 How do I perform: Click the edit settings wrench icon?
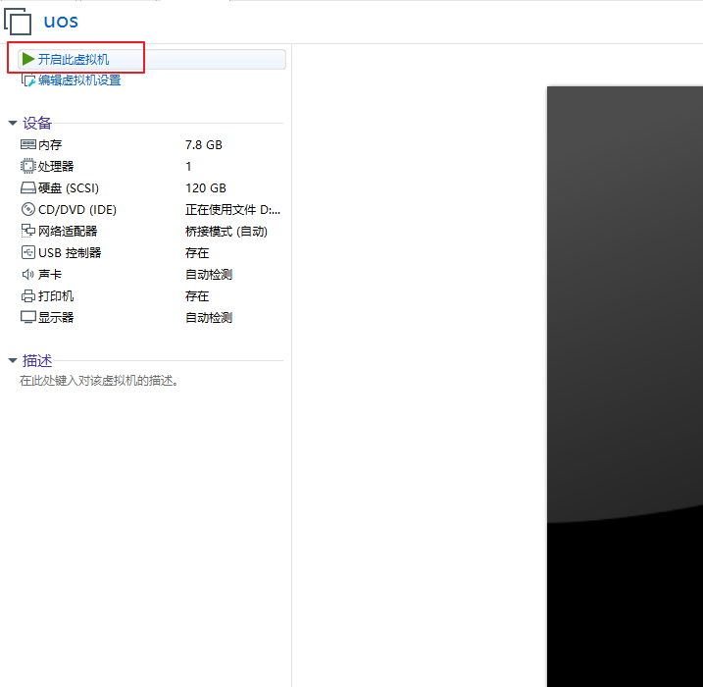point(28,80)
